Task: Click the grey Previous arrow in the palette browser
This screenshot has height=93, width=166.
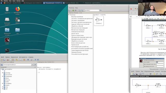Action: (76, 10)
